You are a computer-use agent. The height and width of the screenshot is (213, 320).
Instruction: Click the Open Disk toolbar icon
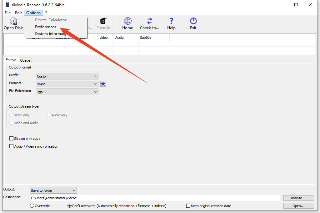pyautogui.click(x=13, y=21)
